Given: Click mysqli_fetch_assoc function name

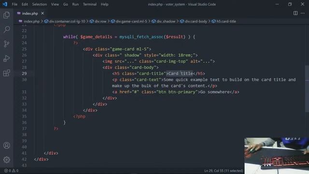Looking at the screenshot, I should pyautogui.click(x=141, y=37).
